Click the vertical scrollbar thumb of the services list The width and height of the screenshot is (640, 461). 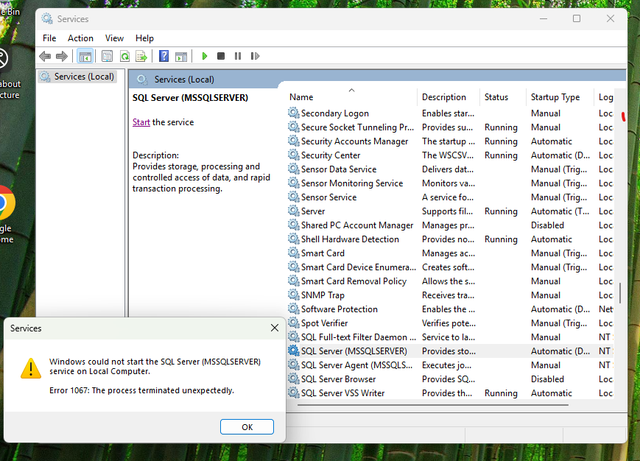pos(620,293)
